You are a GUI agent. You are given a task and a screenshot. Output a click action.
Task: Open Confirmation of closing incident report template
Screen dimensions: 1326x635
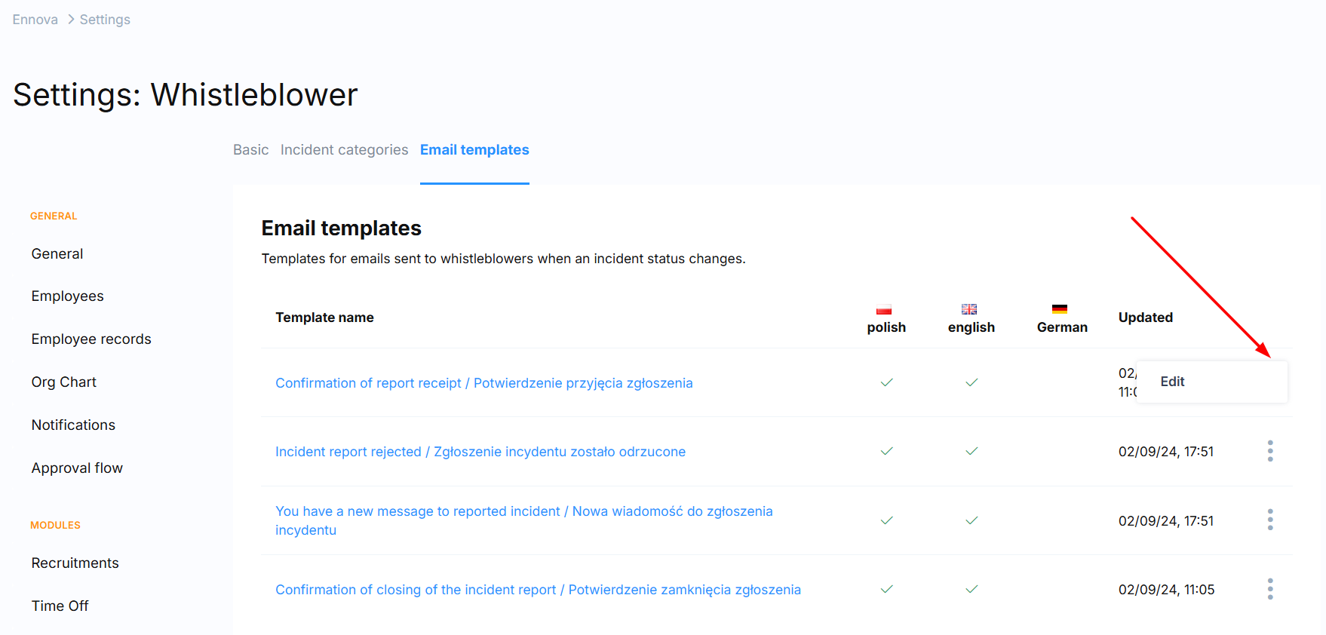[x=538, y=590]
